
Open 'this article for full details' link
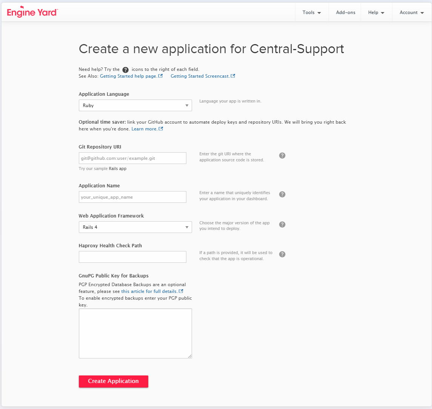coord(149,291)
